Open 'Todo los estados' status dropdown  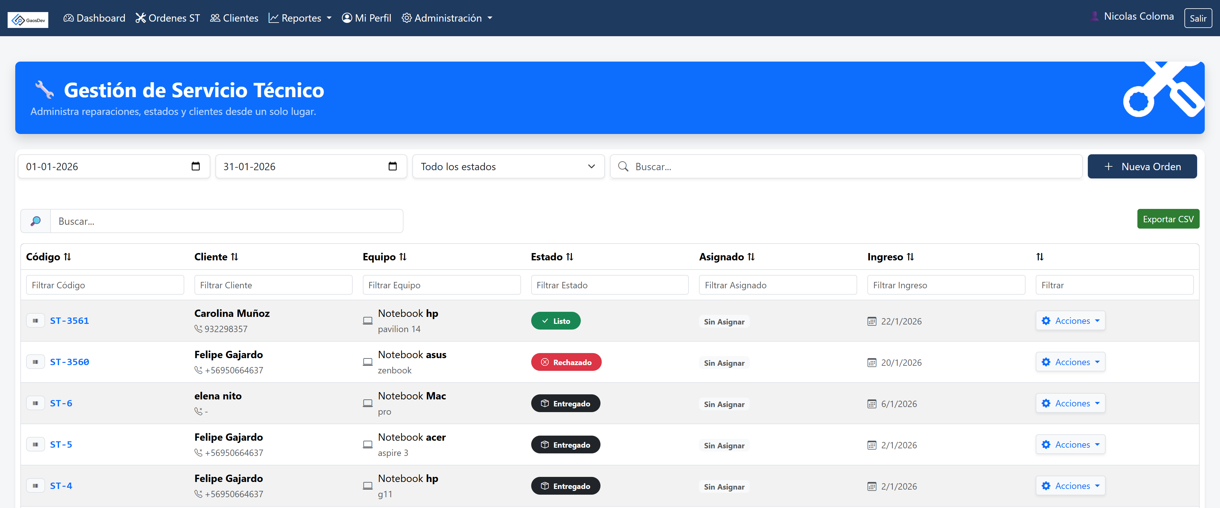[508, 167]
